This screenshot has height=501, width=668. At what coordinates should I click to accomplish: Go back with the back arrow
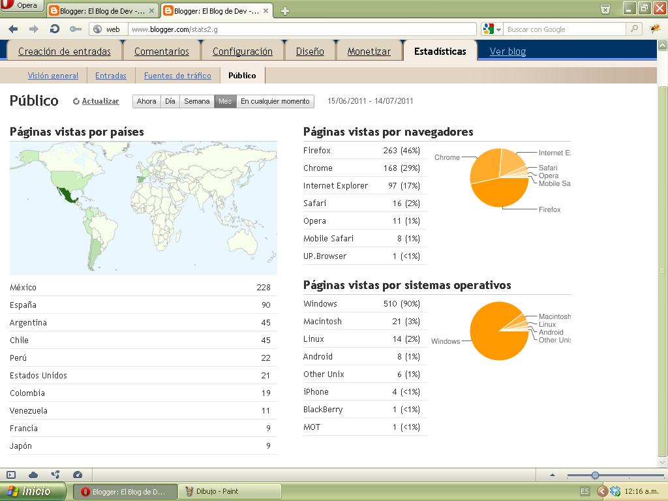click(x=13, y=29)
